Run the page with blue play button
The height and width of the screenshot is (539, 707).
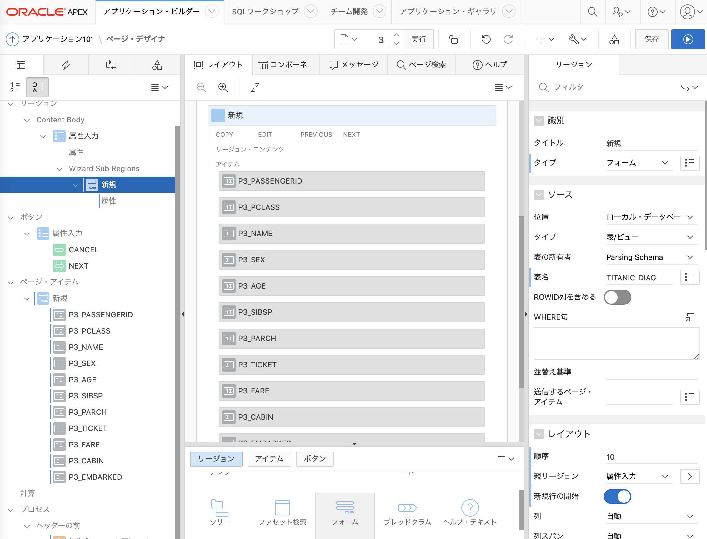pyautogui.click(x=688, y=39)
